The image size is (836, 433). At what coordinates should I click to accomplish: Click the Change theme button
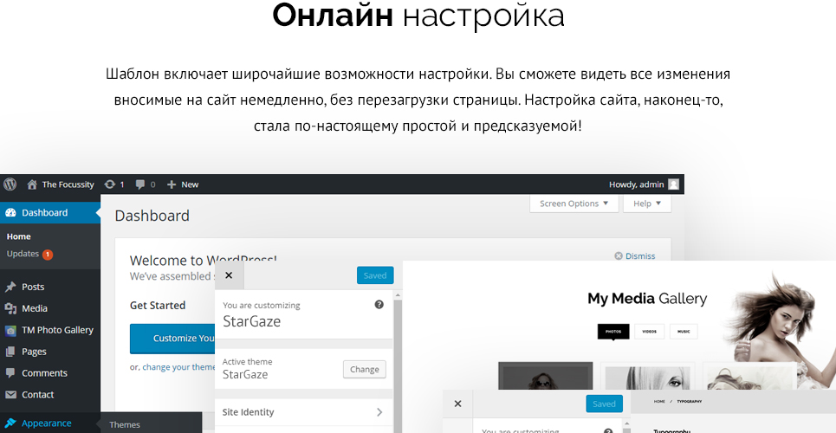tap(364, 369)
